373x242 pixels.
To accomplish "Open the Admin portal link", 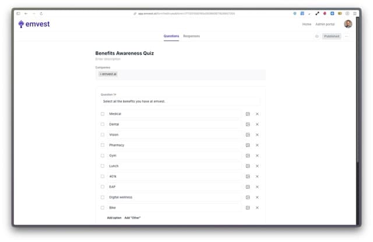I will 325,24.
